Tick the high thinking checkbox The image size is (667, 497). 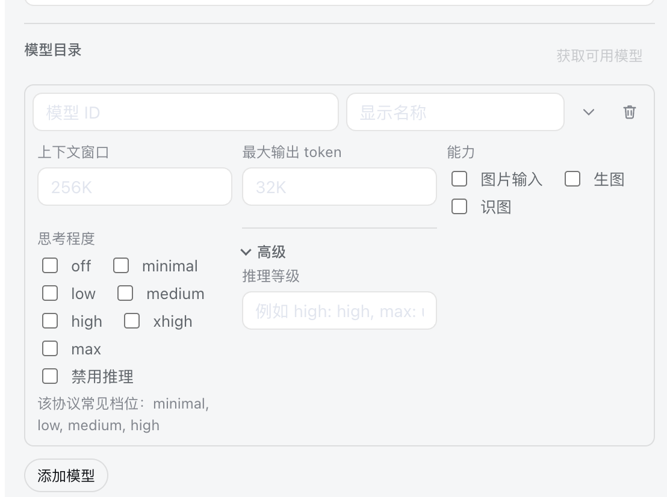[50, 321]
